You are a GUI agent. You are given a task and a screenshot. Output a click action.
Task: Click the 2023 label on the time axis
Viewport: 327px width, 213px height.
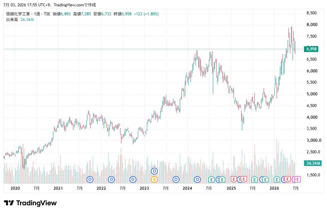[144, 188]
